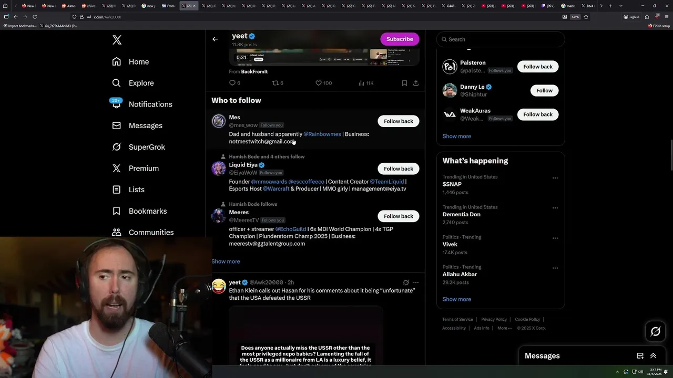Open Home from the sidebar
Viewport: 673px width, 378px height.
click(131, 61)
